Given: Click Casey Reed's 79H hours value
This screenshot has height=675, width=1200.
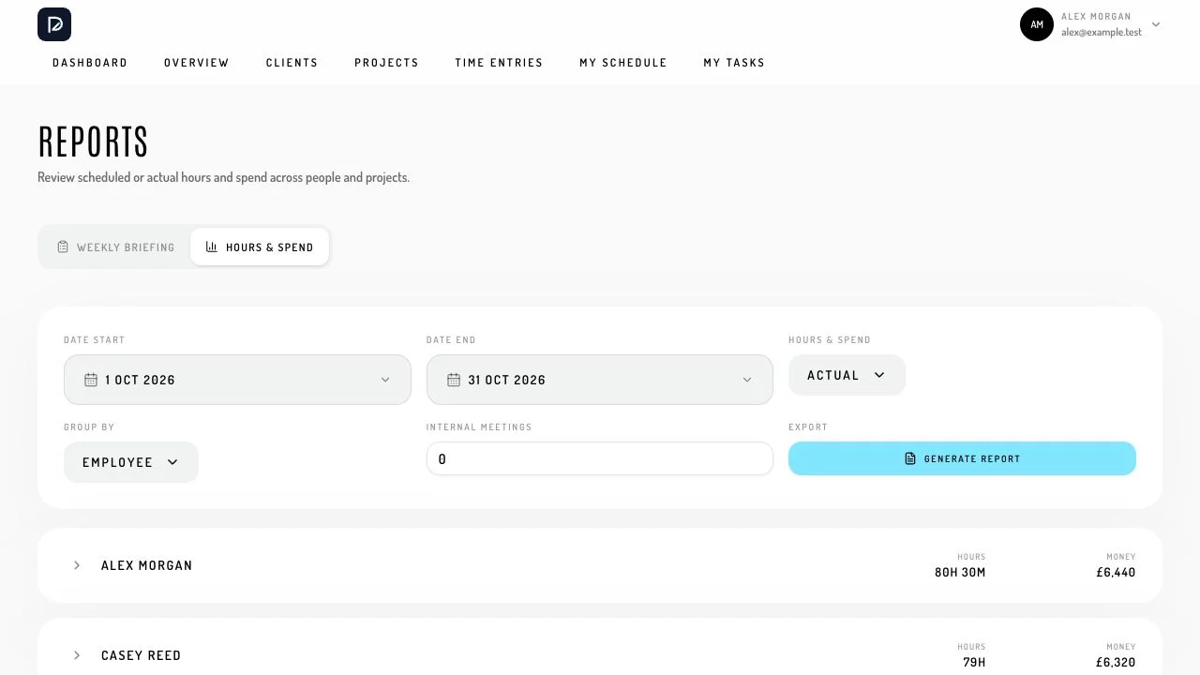Looking at the screenshot, I should (x=974, y=663).
